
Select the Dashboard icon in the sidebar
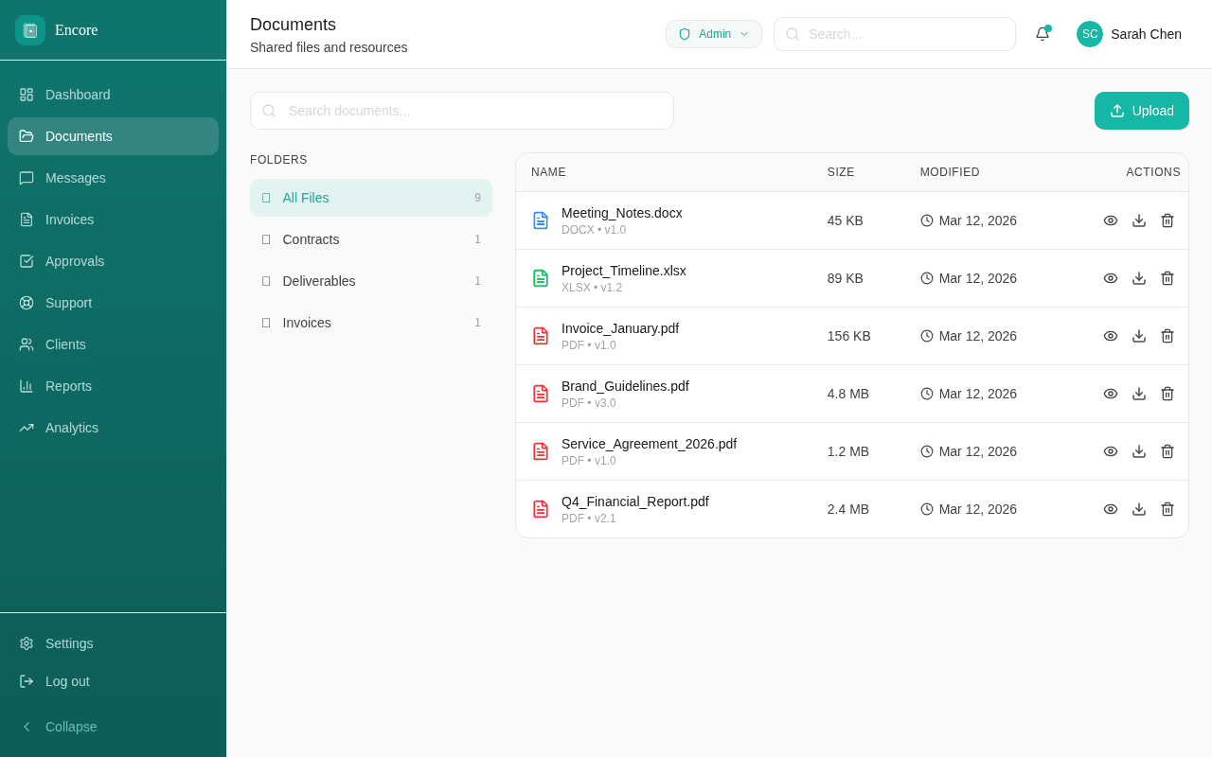(x=27, y=95)
